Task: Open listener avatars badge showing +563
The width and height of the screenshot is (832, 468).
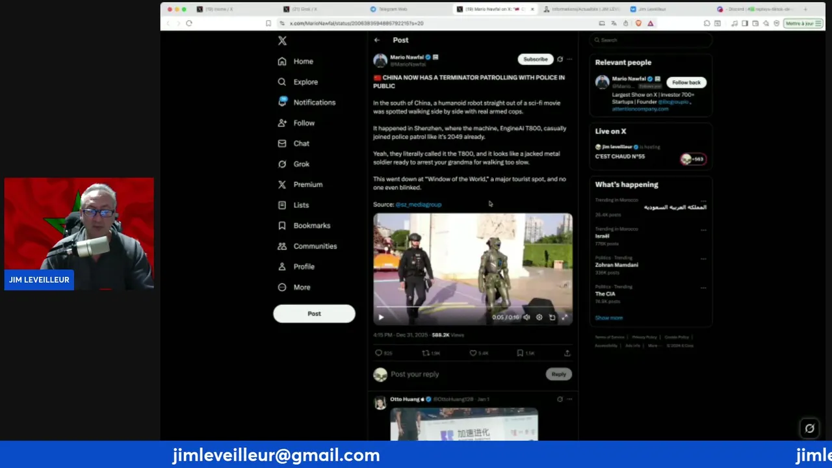Action: pos(693,159)
